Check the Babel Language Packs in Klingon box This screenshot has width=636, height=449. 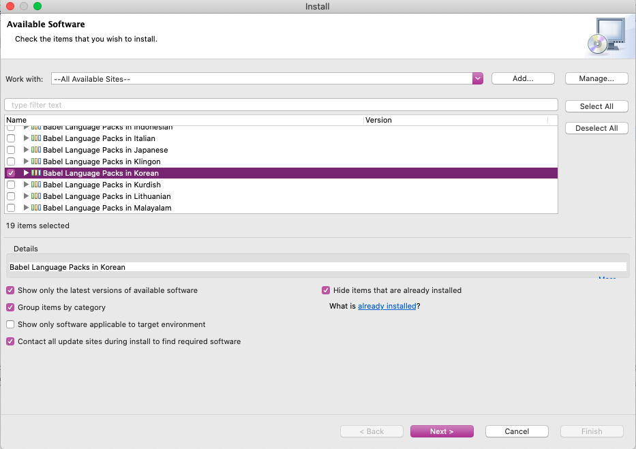click(11, 161)
